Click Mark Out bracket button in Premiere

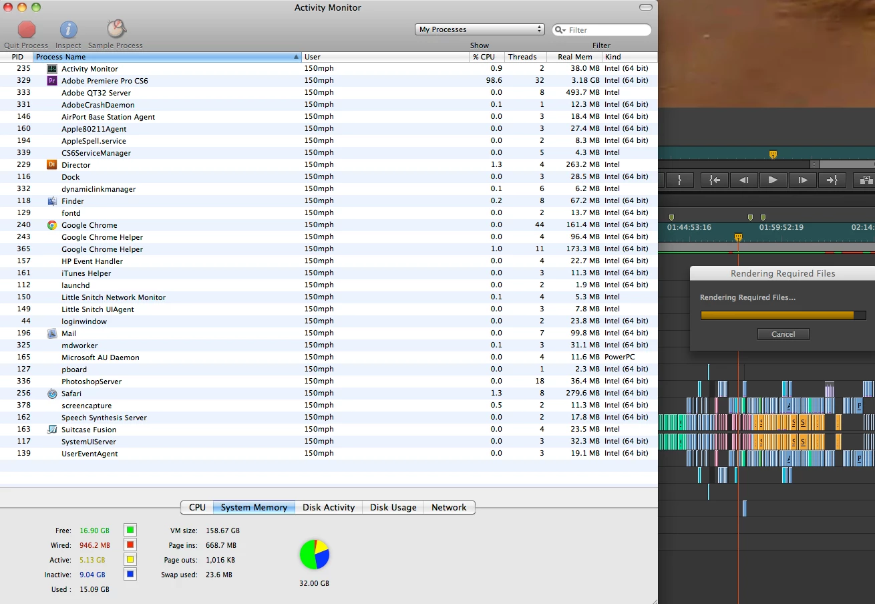679,180
